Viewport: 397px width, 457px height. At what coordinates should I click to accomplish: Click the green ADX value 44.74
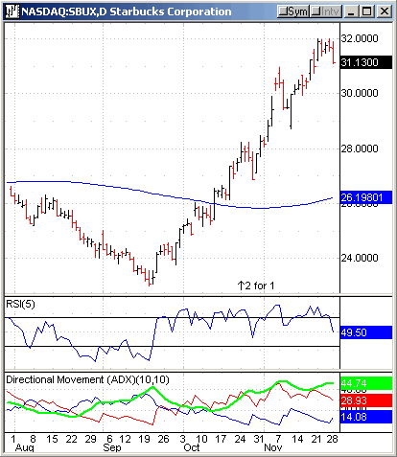[366, 383]
